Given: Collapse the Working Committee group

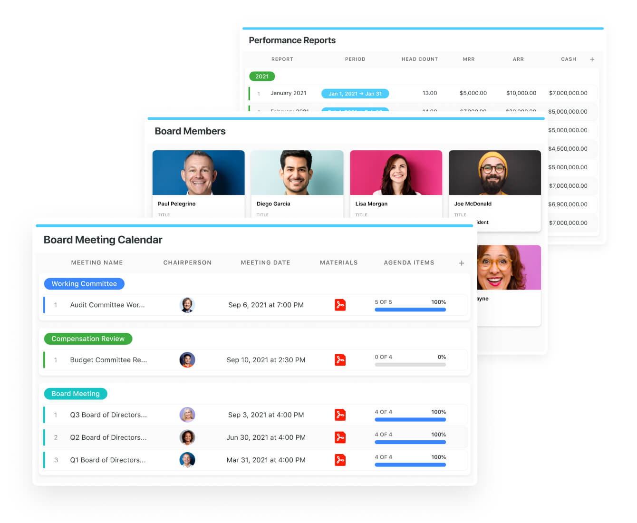Looking at the screenshot, I should click(x=84, y=283).
